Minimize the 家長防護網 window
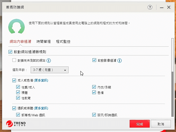This screenshot has width=176, height=132. coord(161,7)
